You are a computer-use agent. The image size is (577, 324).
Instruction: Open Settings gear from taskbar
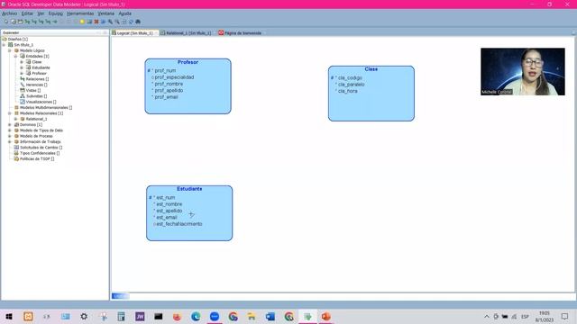(84, 317)
